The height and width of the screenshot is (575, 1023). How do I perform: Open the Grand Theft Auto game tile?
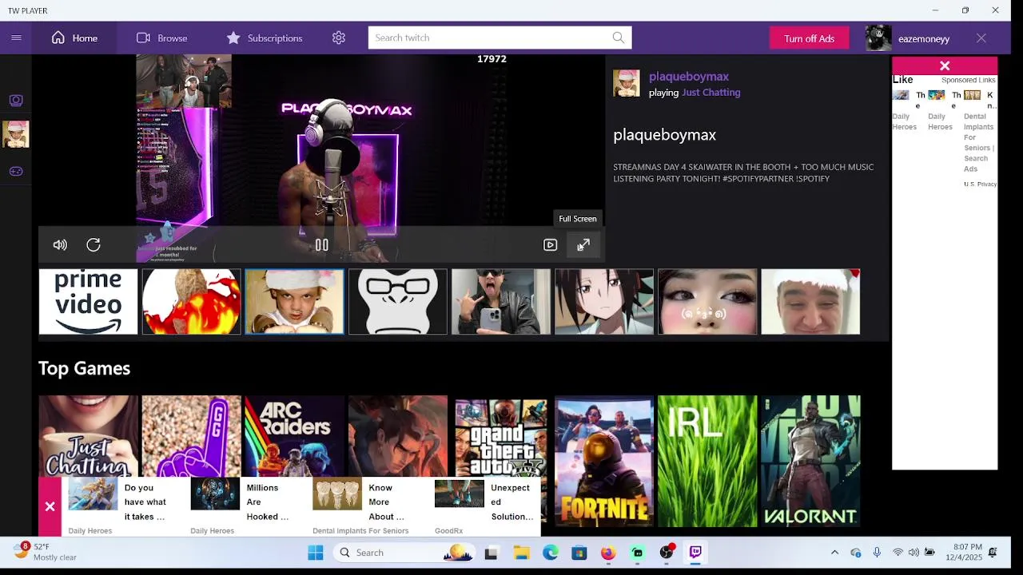point(500,436)
